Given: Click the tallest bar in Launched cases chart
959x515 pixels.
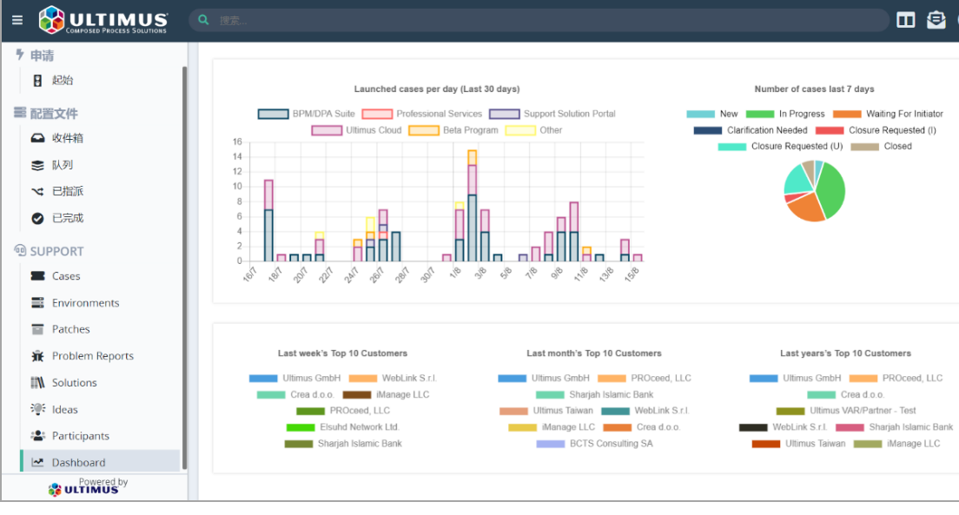Looking at the screenshot, I should (473, 206).
